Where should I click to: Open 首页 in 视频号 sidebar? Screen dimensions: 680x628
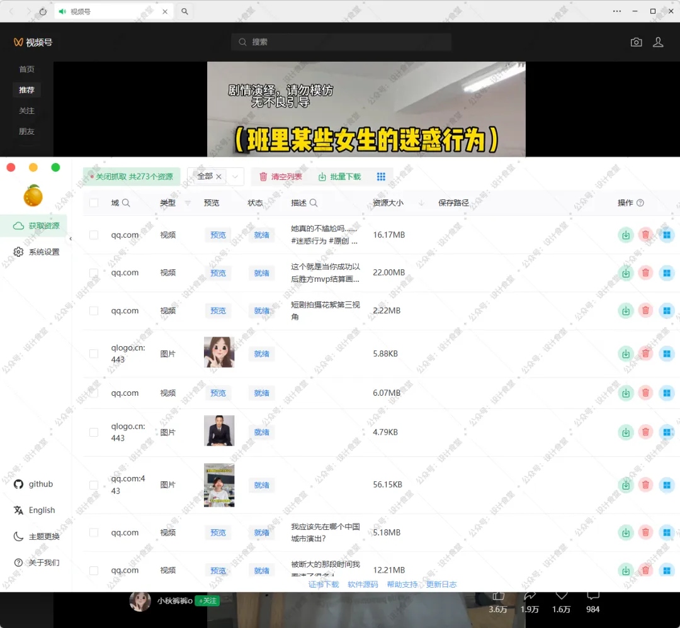(x=26, y=69)
